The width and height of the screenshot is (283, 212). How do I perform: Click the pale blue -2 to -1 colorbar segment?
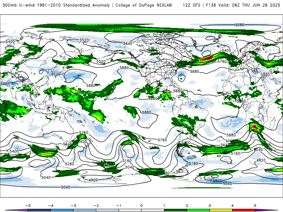pyautogui.click(x=108, y=210)
